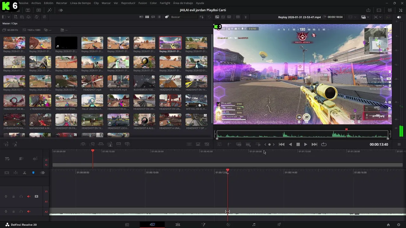Screen dimensions: 406x228
Task: Switch viewer to Source Tape mode
Action: point(223,17)
